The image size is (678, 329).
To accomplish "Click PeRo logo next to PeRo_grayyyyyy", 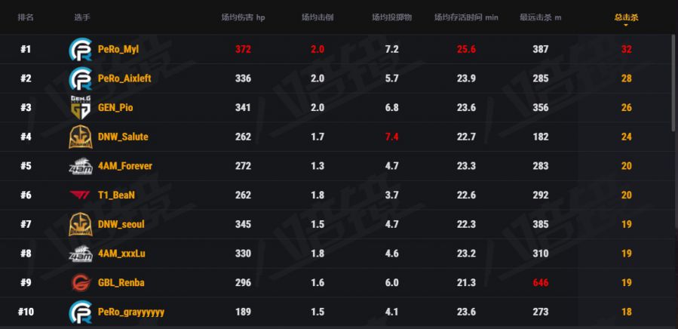I will tap(81, 312).
